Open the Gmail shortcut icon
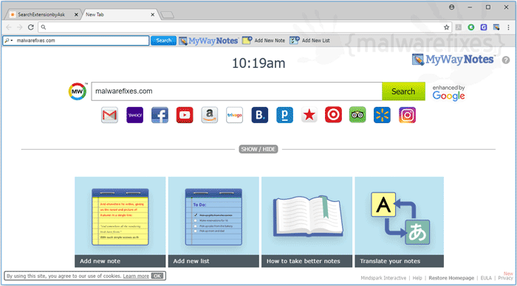 109,115
